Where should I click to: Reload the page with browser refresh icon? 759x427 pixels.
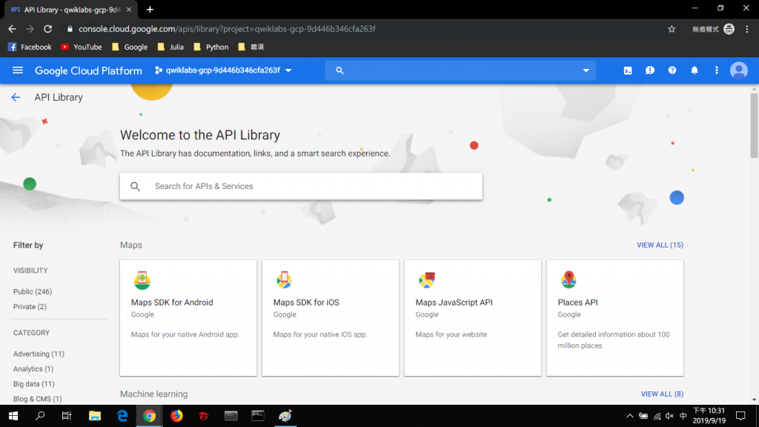coord(47,29)
